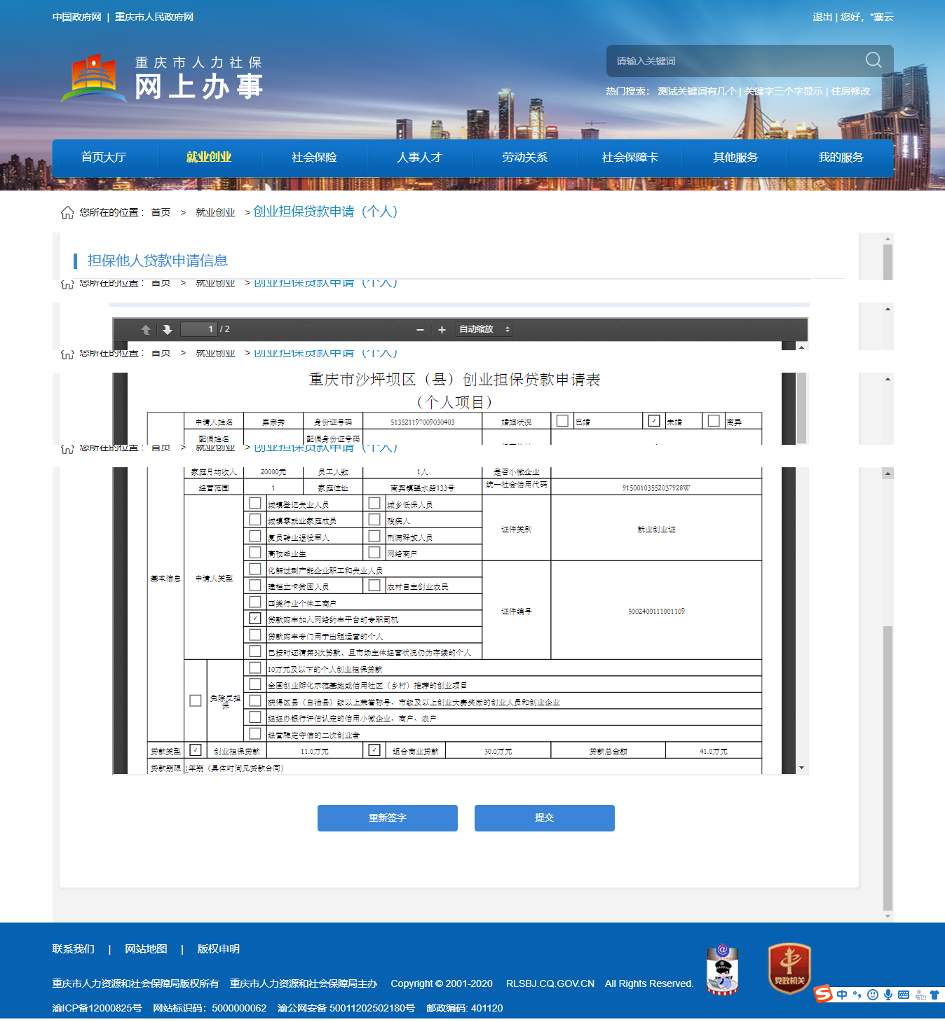Click the page's main vertical scrollbar thumb
The width and height of the screenshot is (945, 1022).
tap(888, 767)
